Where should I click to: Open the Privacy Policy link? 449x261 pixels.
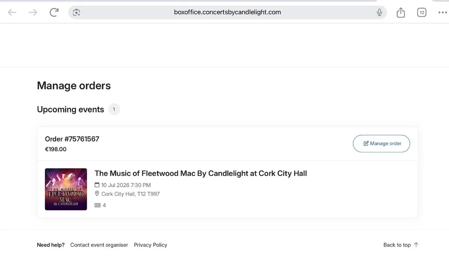point(150,245)
